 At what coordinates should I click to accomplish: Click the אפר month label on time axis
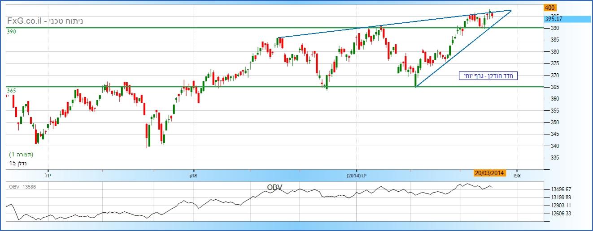click(x=517, y=176)
